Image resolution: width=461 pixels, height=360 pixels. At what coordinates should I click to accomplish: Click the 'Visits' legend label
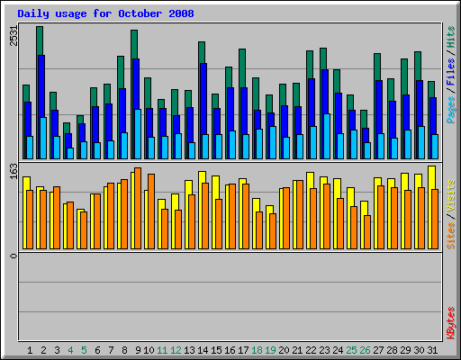tap(451, 195)
